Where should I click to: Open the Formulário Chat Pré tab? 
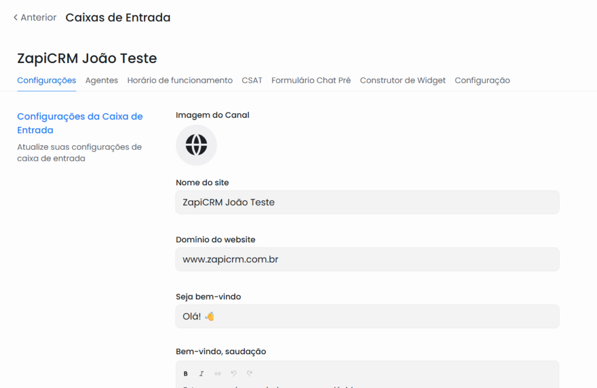coord(311,80)
